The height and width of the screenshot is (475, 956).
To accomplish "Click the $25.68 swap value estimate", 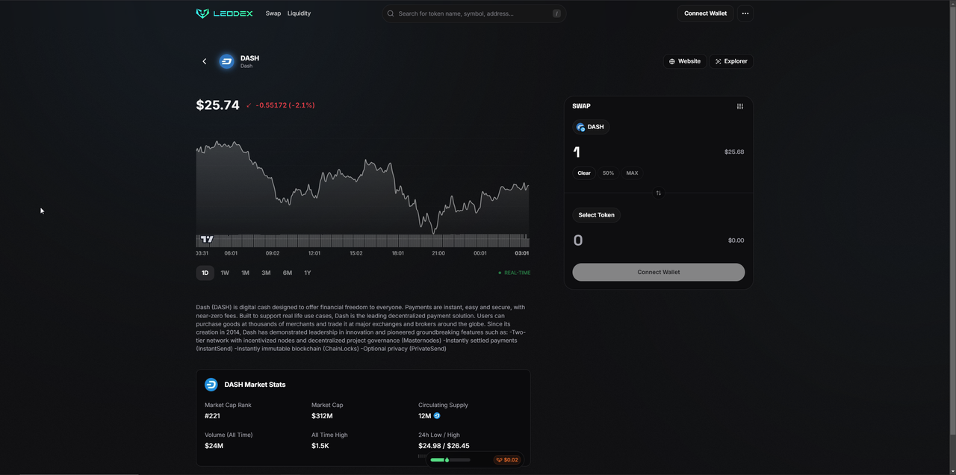I will click(x=734, y=152).
